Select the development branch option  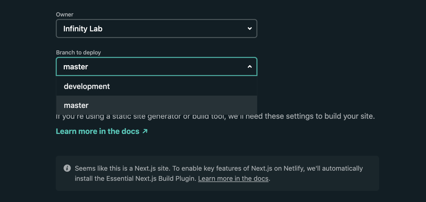coord(87,86)
